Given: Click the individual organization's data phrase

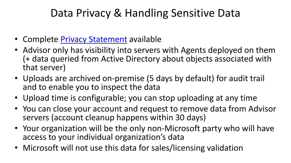Looking at the screenshot, I should click(x=130, y=137).
